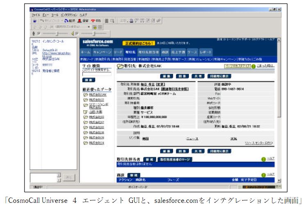Click the 新規ToDo link
304x209 pixels.
245,59
